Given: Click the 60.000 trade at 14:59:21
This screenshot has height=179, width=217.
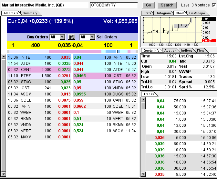Looking at the screenshot, I should click(x=181, y=144).
